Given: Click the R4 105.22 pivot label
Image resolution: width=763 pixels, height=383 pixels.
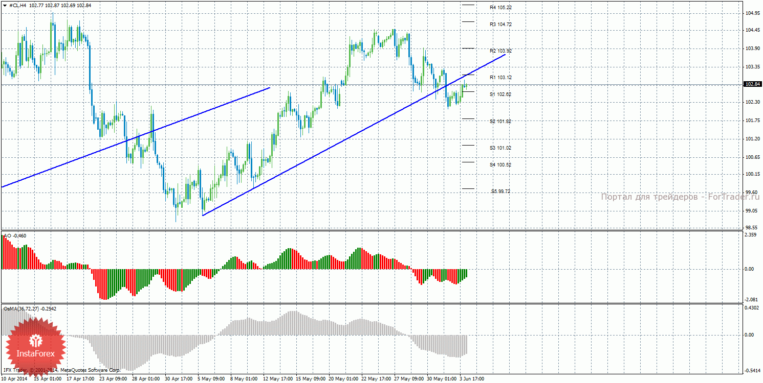Looking at the screenshot, I should coord(500,8).
